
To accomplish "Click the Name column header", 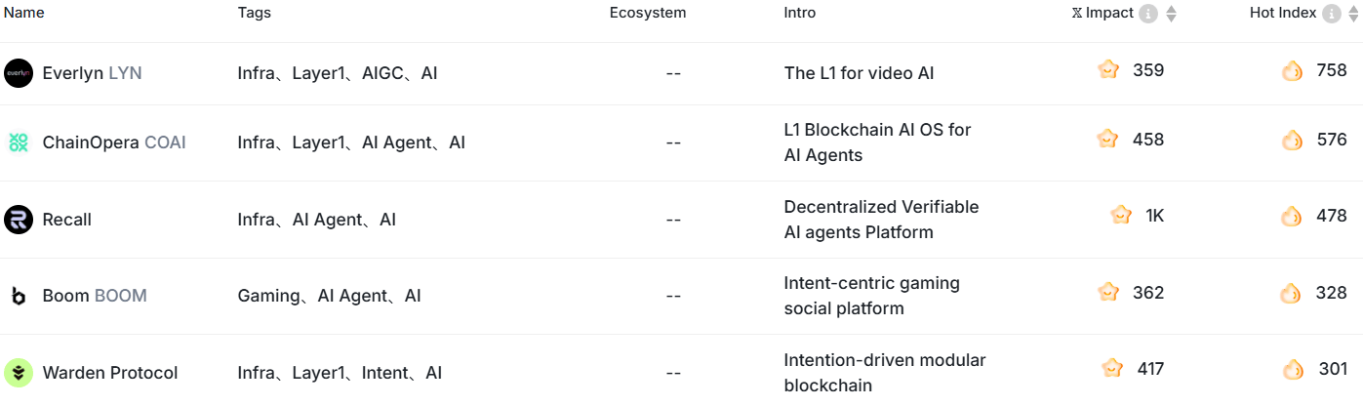I will (x=24, y=13).
